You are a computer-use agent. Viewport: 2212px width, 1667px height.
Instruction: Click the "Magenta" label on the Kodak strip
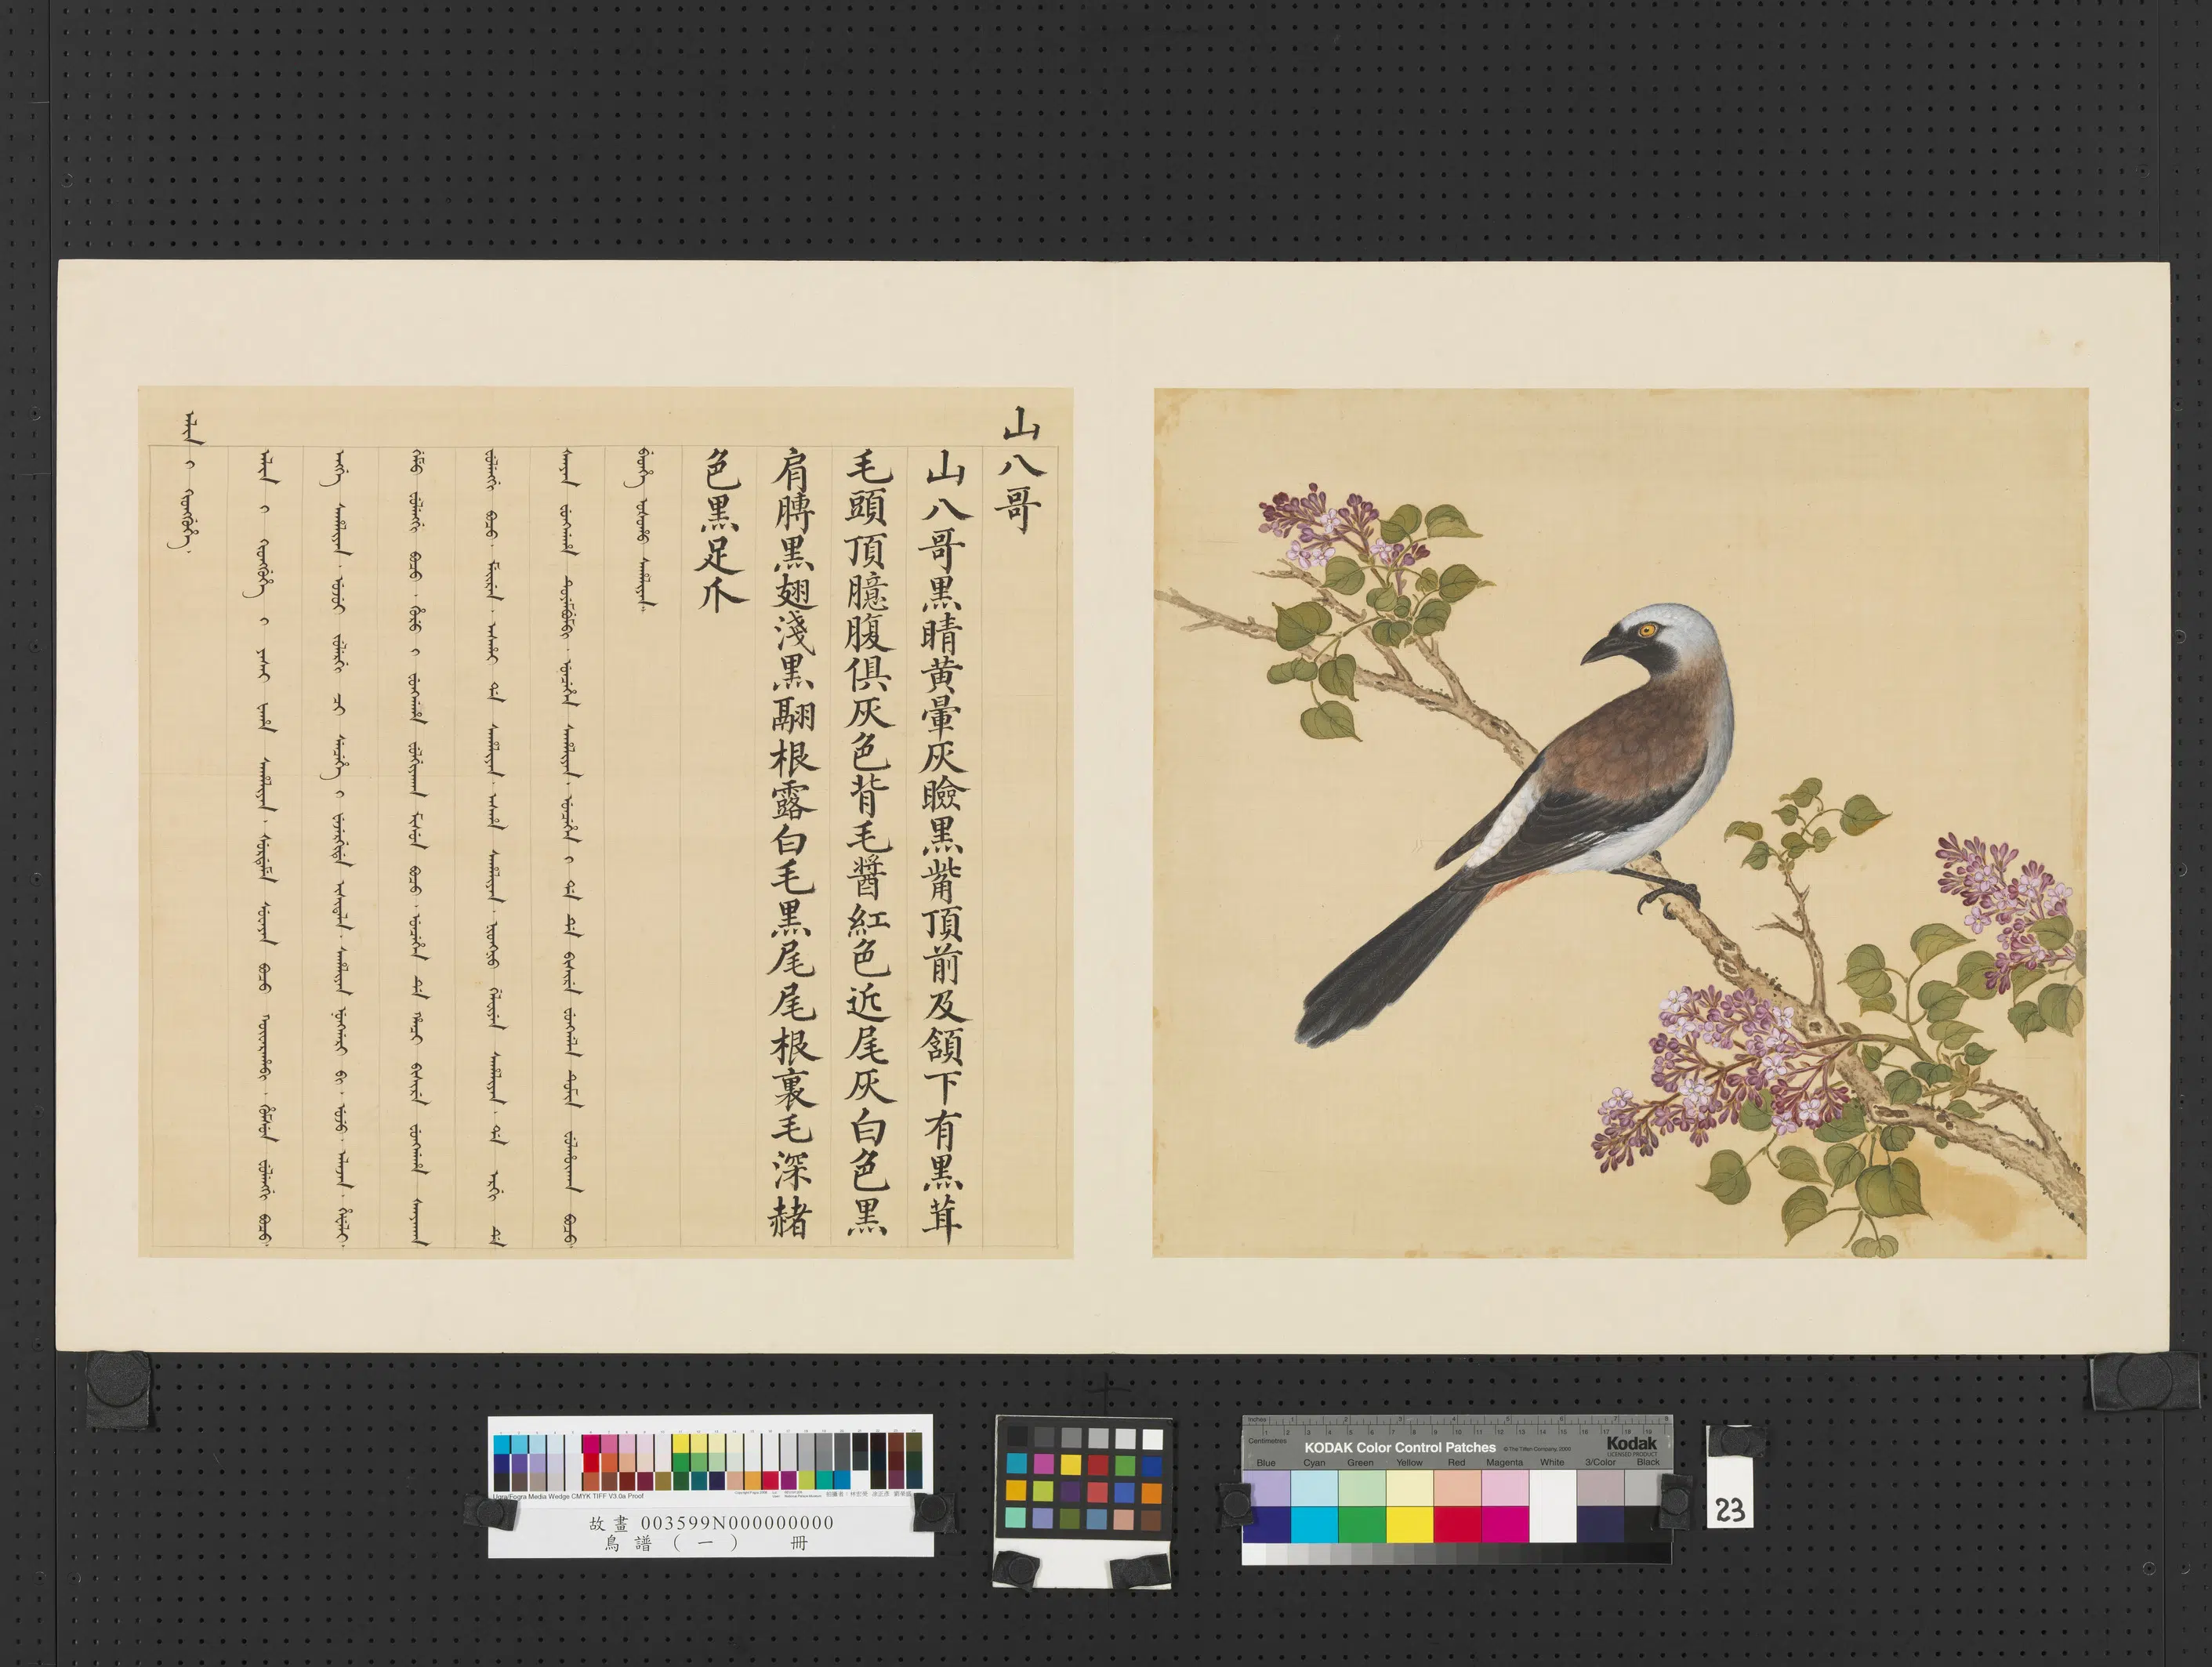[1504, 1462]
